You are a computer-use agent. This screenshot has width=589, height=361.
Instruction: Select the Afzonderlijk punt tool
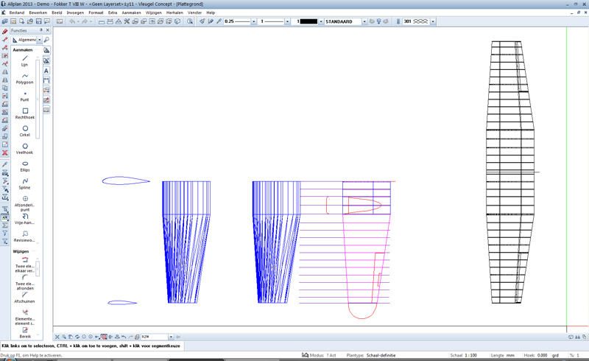pyautogui.click(x=24, y=203)
